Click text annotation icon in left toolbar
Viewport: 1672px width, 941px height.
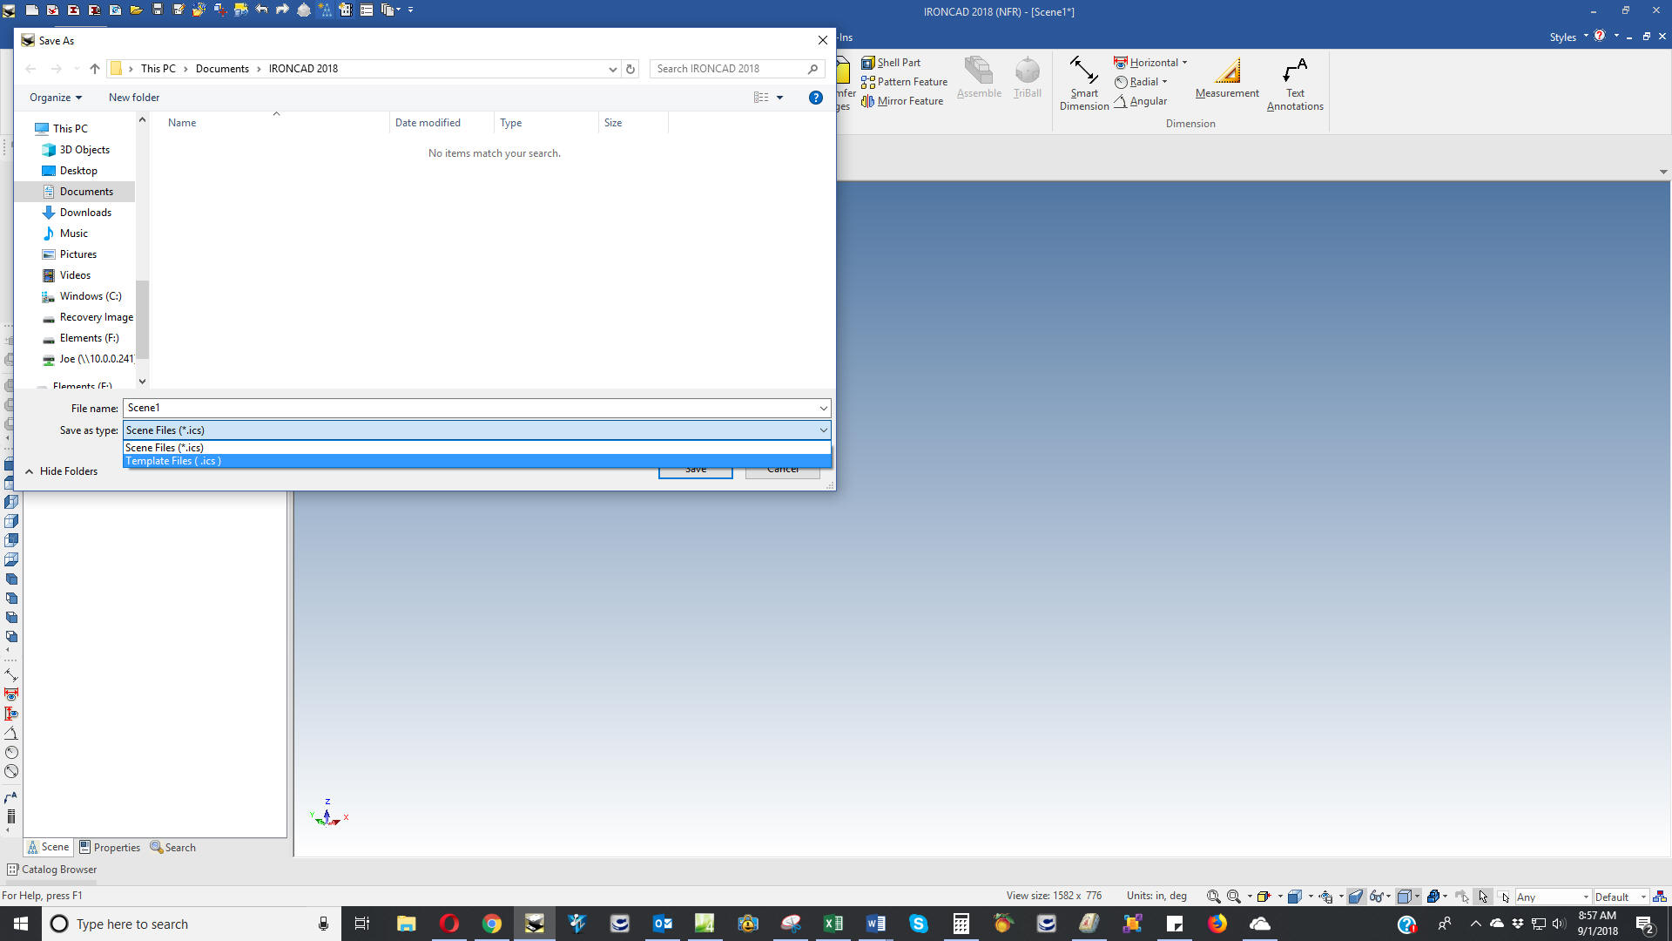tap(11, 797)
